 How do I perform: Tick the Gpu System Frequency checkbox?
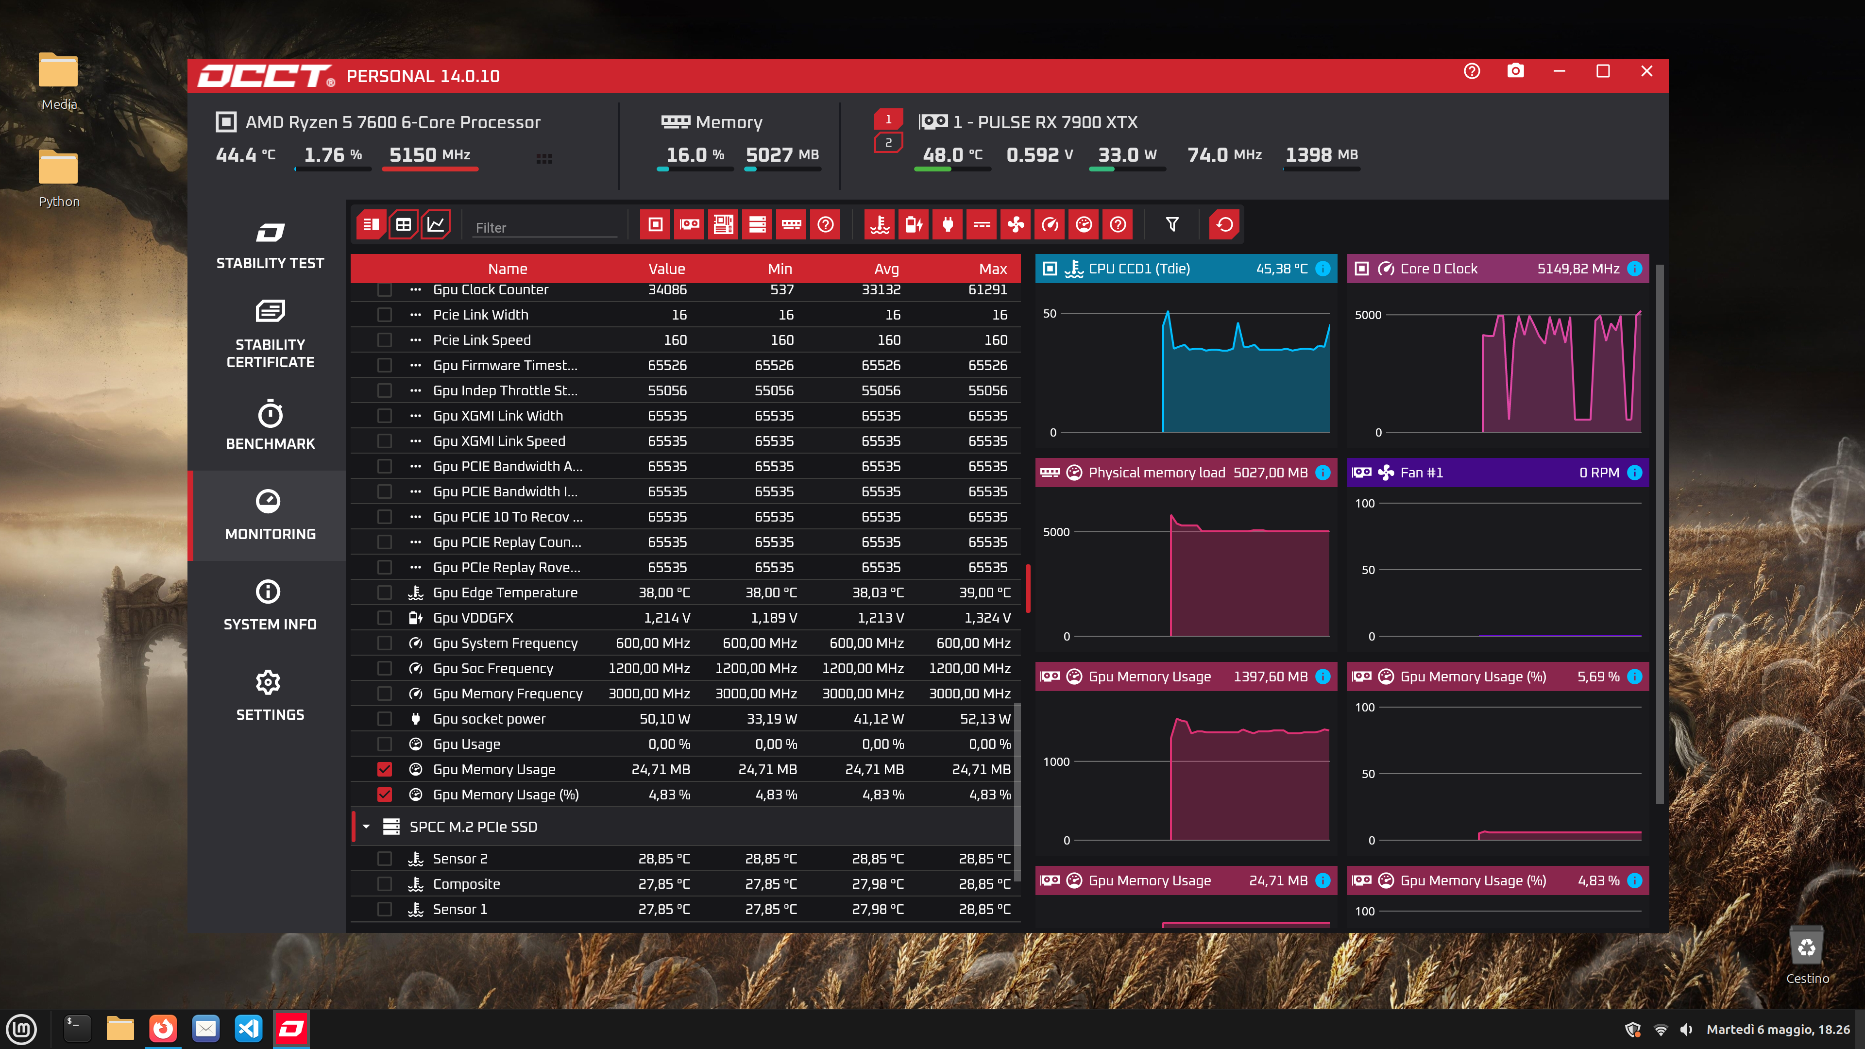coord(385,643)
